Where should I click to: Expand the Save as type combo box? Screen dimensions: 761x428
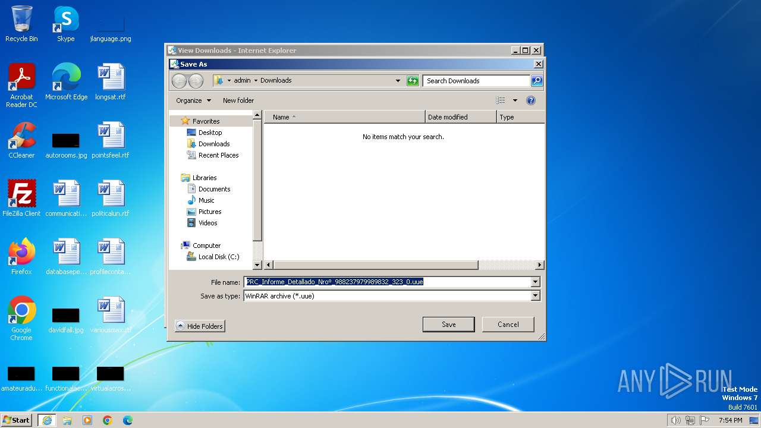pos(392,295)
